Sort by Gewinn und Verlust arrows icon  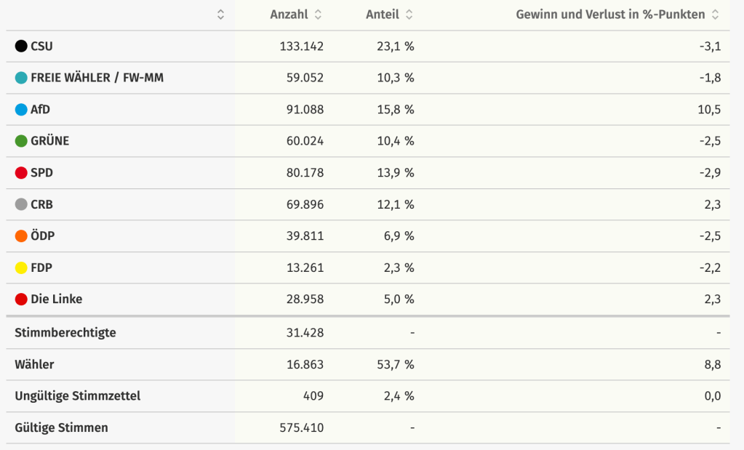coord(715,15)
